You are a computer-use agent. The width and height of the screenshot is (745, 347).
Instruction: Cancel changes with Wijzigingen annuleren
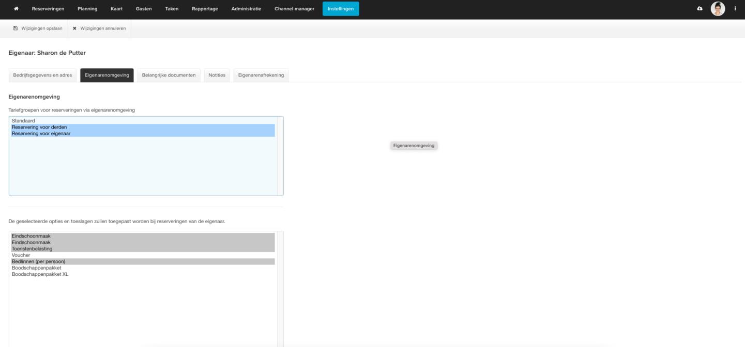coord(99,28)
